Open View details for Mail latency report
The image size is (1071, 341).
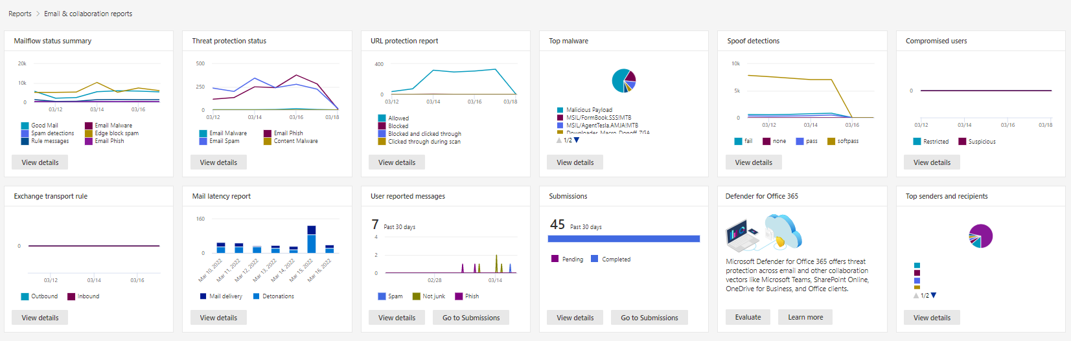coord(218,318)
